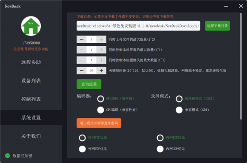Click plus for screen control max count
247x163 pixels.
click(101, 50)
